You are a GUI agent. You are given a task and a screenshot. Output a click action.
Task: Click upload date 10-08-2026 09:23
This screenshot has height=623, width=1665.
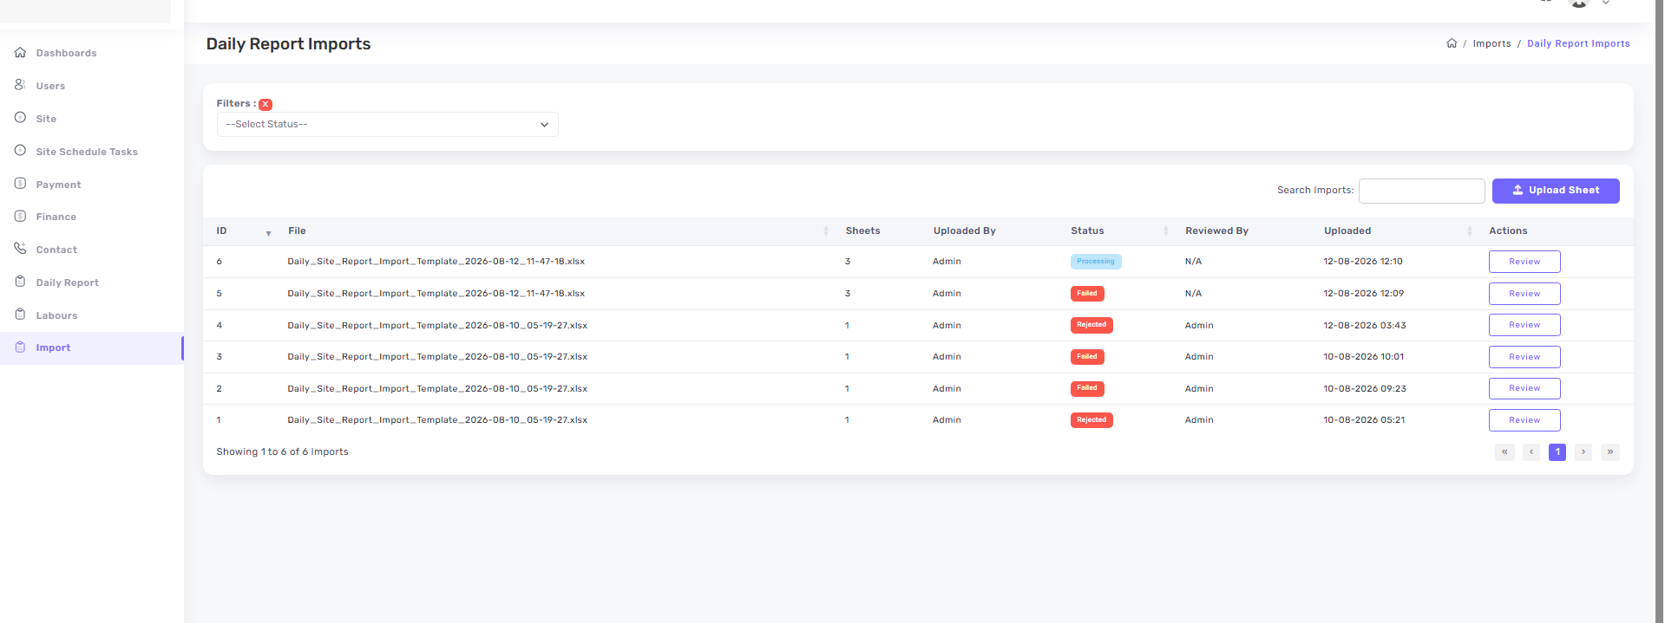coord(1364,388)
